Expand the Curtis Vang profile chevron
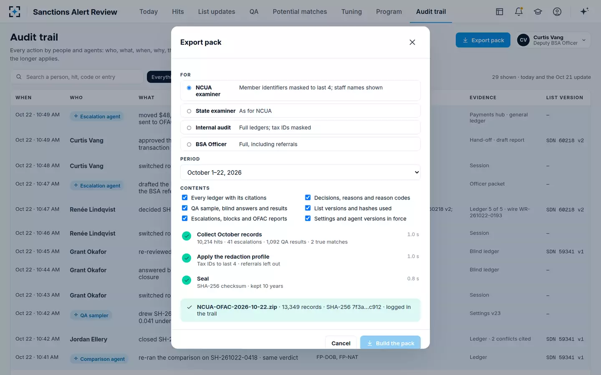 click(x=584, y=40)
